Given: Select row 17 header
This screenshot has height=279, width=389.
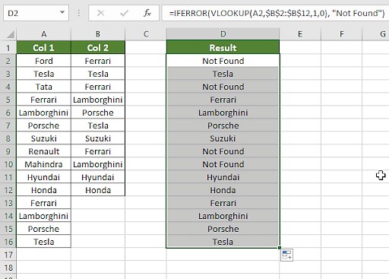Looking at the screenshot, I should (8, 255).
